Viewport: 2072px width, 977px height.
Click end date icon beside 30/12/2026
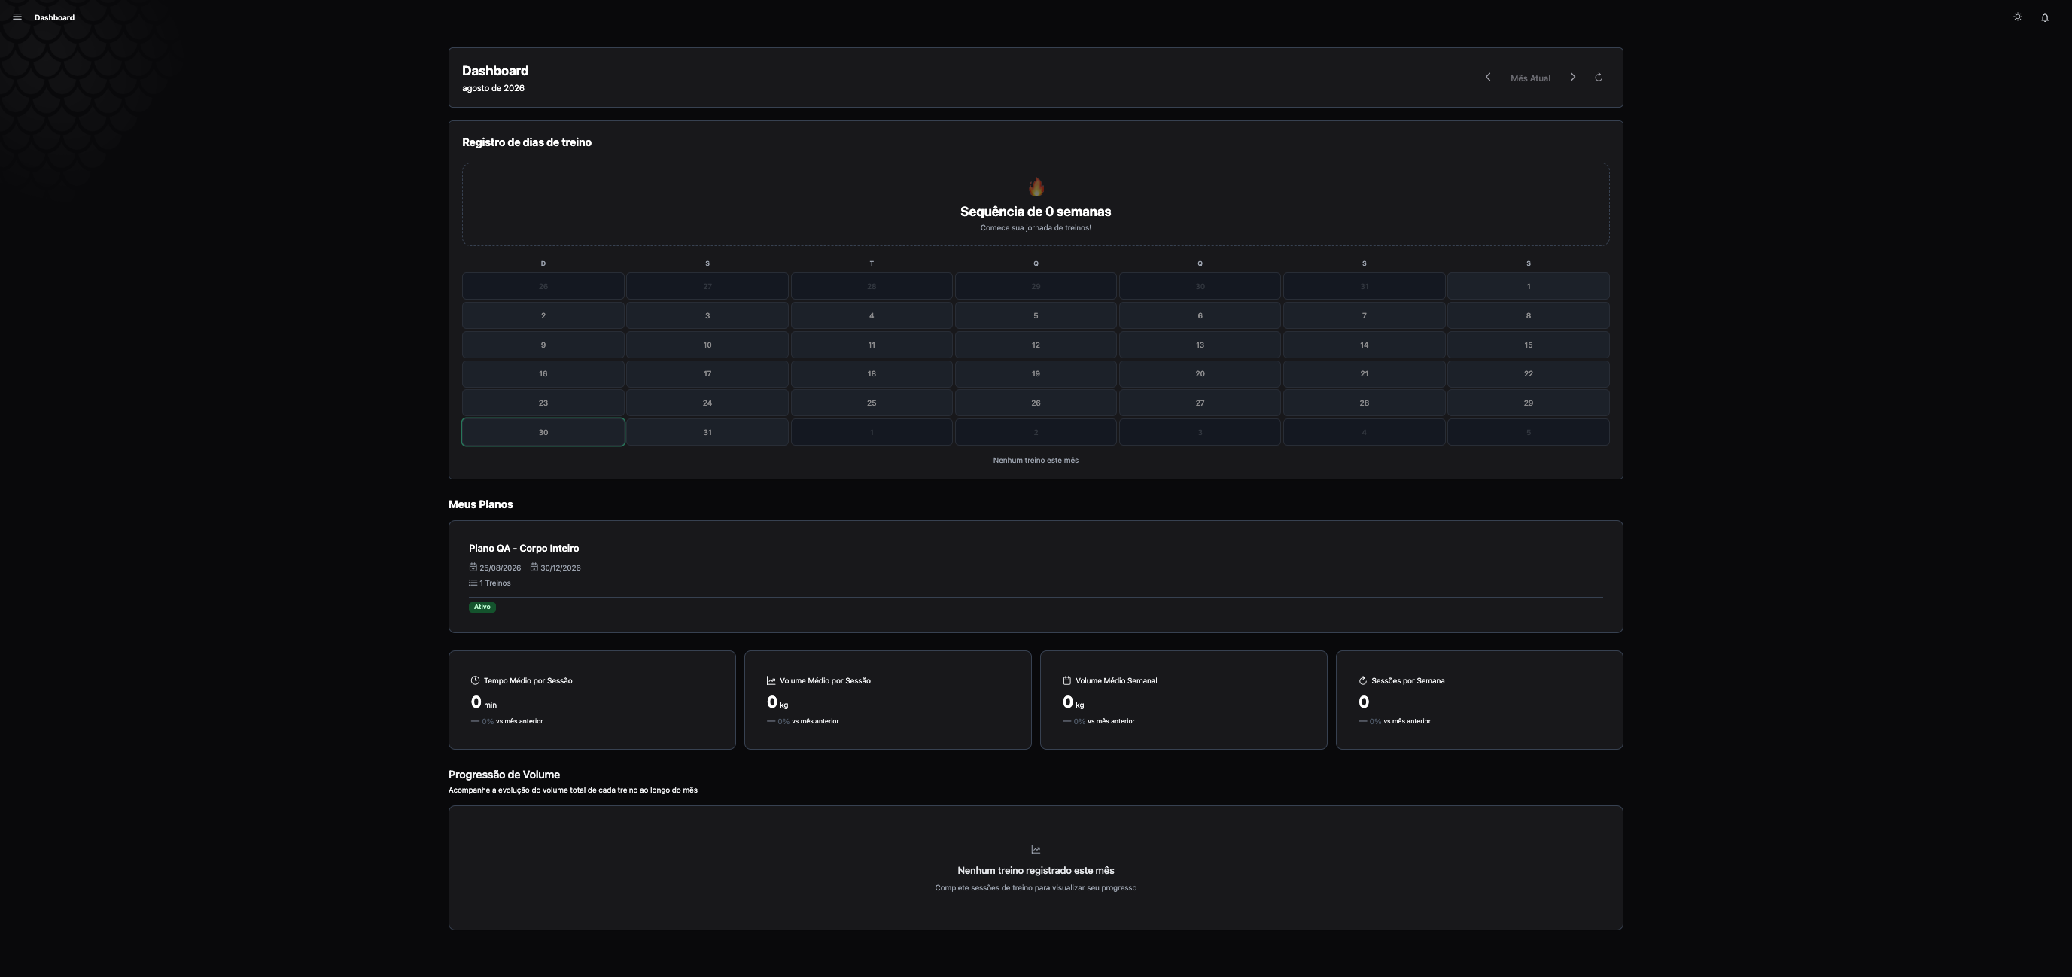[534, 567]
